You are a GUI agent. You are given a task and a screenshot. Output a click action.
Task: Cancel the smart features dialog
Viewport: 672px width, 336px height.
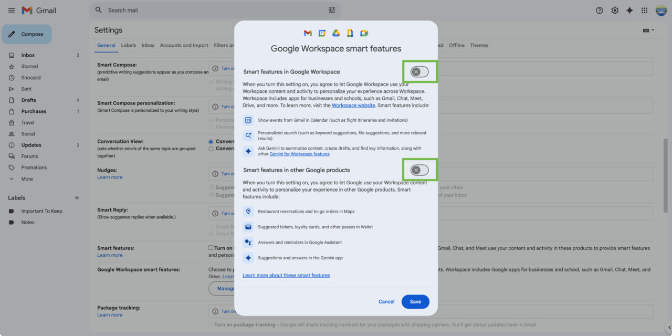(x=386, y=302)
